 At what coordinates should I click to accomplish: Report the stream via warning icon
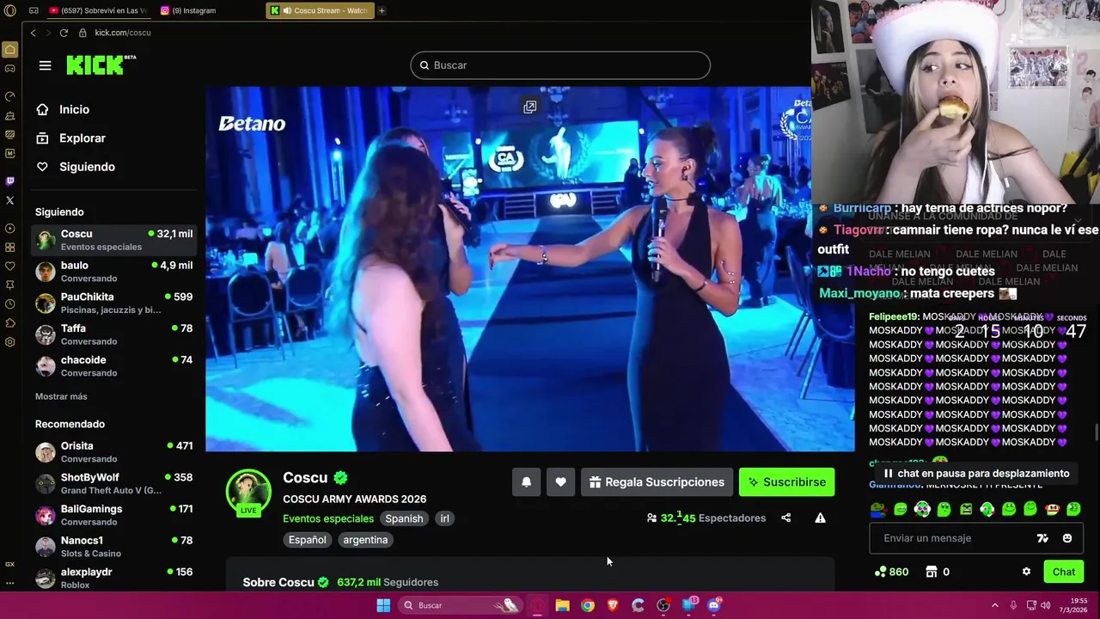(x=820, y=518)
